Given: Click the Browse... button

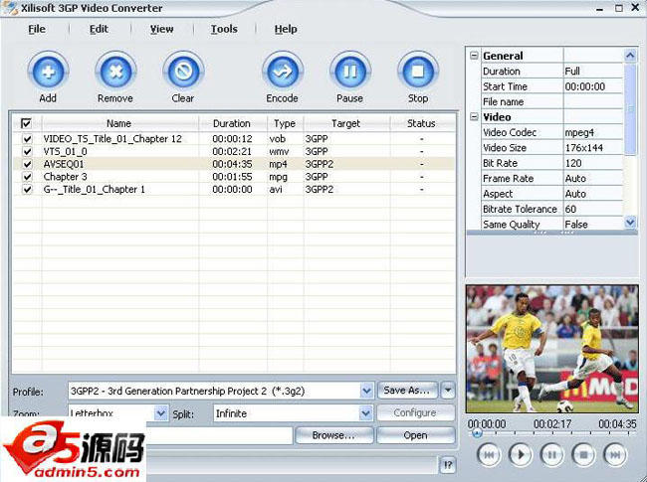Looking at the screenshot, I should pos(334,435).
